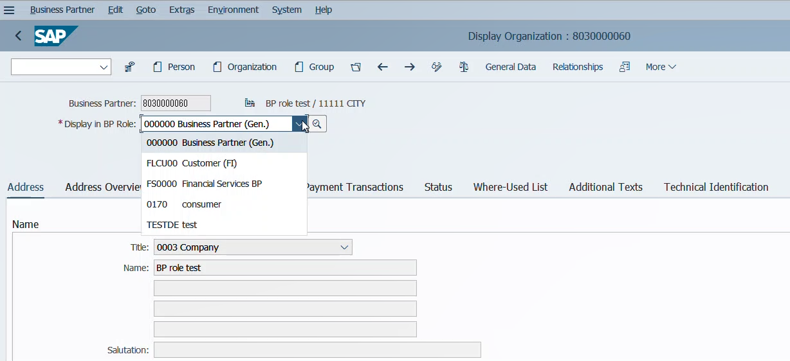Click the Display Organization : 8030000060 title
Image resolution: width=790 pixels, height=361 pixels.
pos(549,36)
